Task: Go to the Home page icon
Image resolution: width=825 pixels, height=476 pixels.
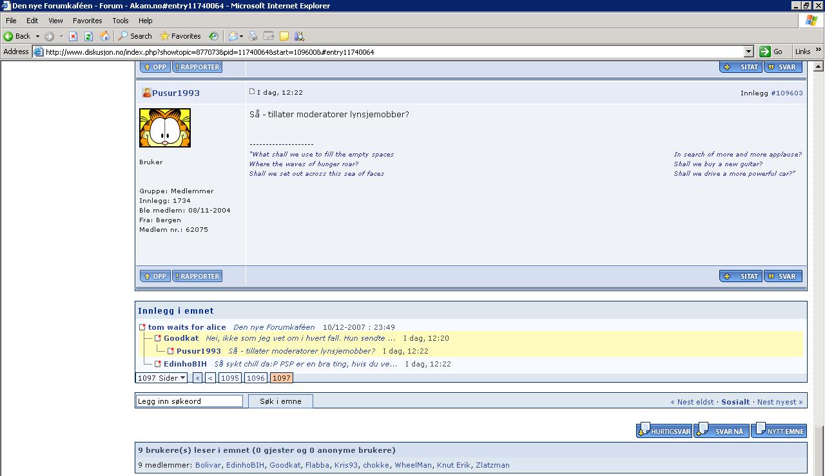Action: click(x=104, y=36)
